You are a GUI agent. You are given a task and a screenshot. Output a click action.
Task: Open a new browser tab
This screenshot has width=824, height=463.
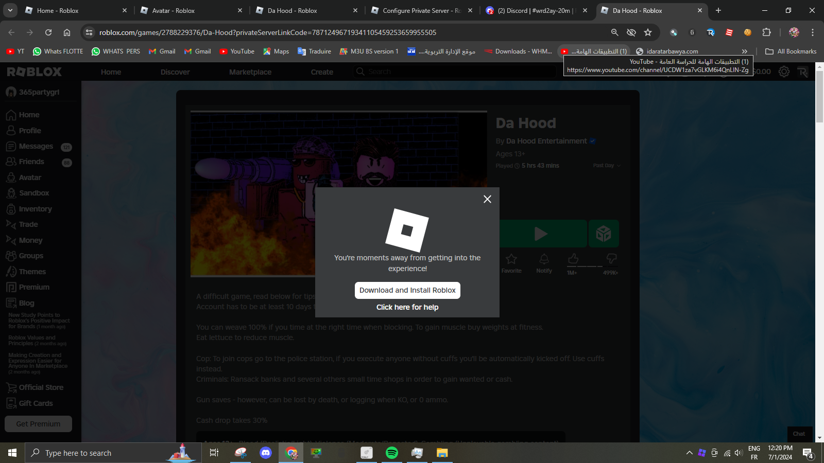718,10
